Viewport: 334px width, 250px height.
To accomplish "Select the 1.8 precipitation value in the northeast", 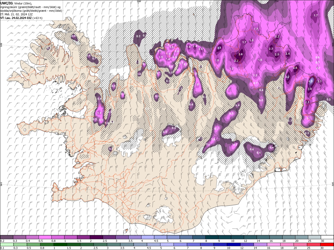I will [x=251, y=40].
